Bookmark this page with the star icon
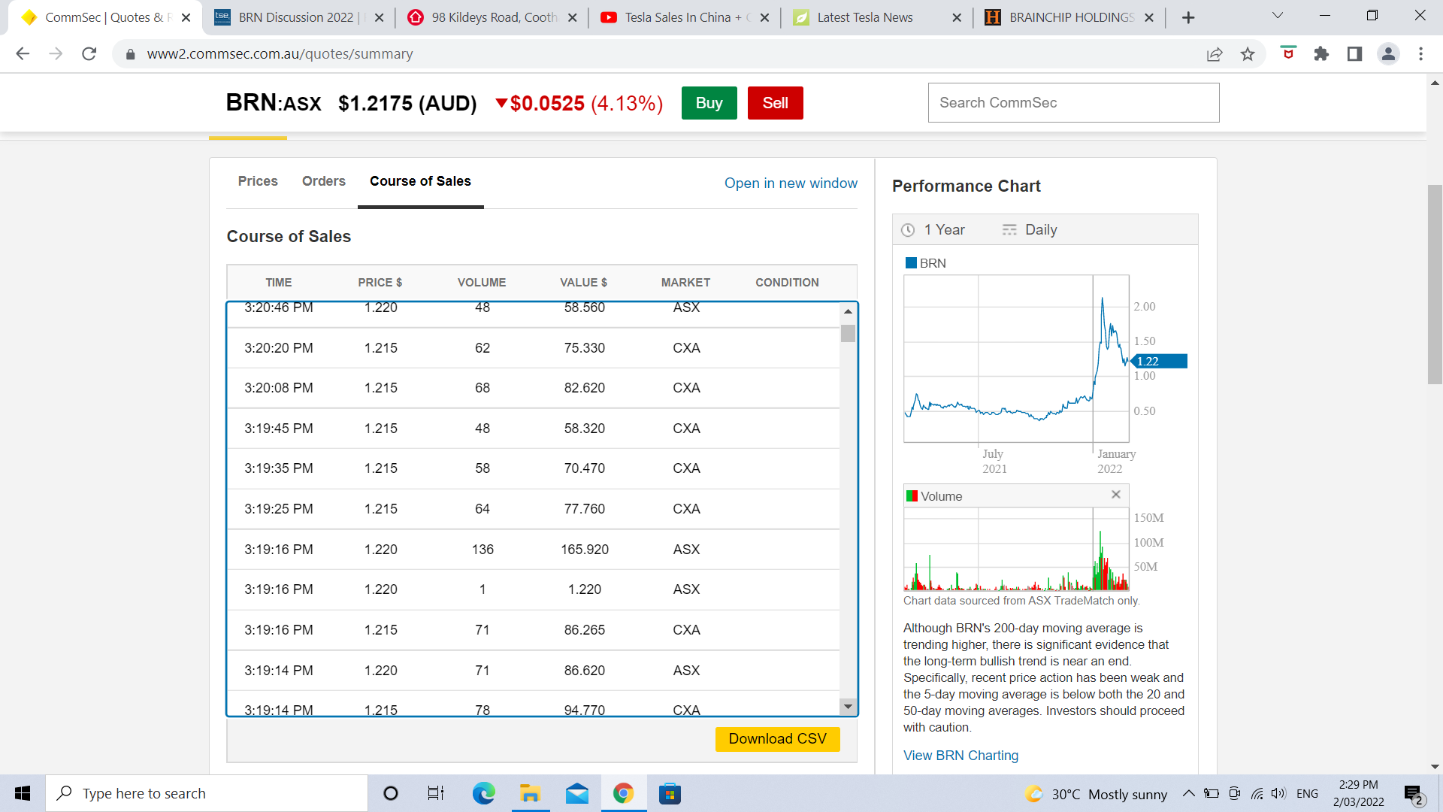This screenshot has width=1443, height=812. (1248, 53)
